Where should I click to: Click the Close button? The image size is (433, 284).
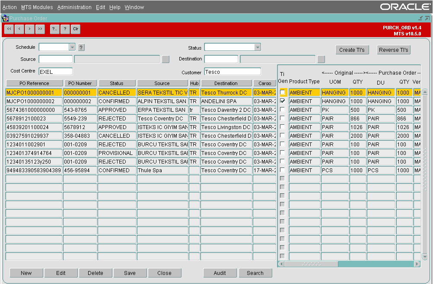[165, 273]
